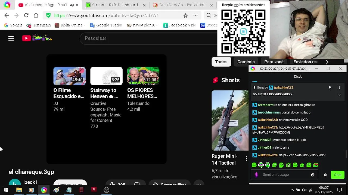Click the thedoiduanima username in chat
Viewport: 348px width, 195px height.
269,112
